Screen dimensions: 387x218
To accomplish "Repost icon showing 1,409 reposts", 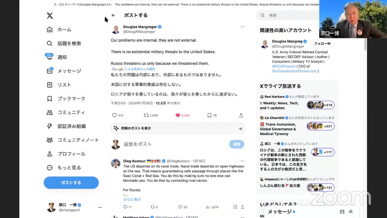I will click(x=146, y=115).
